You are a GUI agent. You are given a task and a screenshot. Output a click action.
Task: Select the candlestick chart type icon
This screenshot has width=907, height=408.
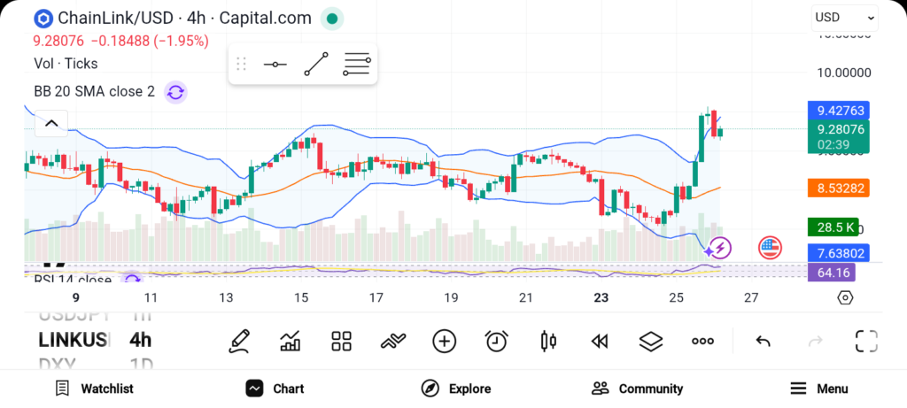click(548, 341)
